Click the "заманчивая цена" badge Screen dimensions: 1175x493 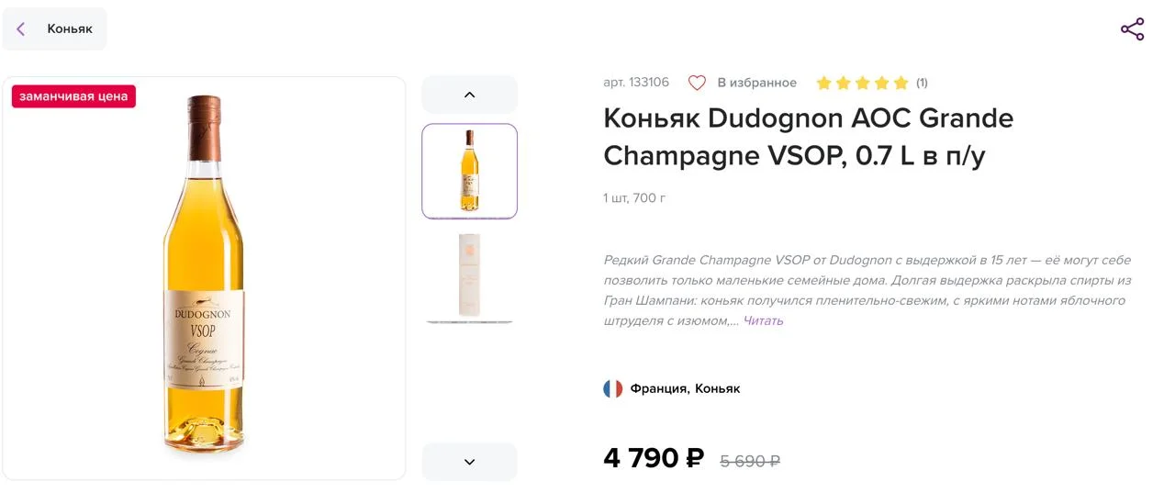[73, 96]
